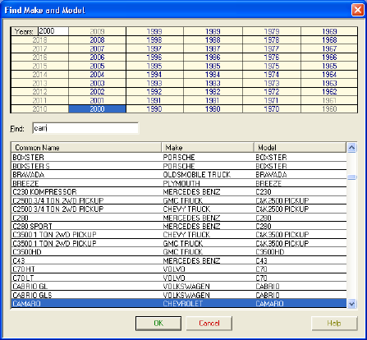Select year 1984 in the grid
Viewport: 367px width, 340px height.
click(x=213, y=75)
